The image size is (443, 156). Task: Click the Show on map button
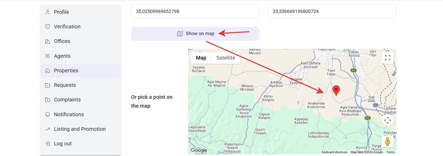click(195, 34)
